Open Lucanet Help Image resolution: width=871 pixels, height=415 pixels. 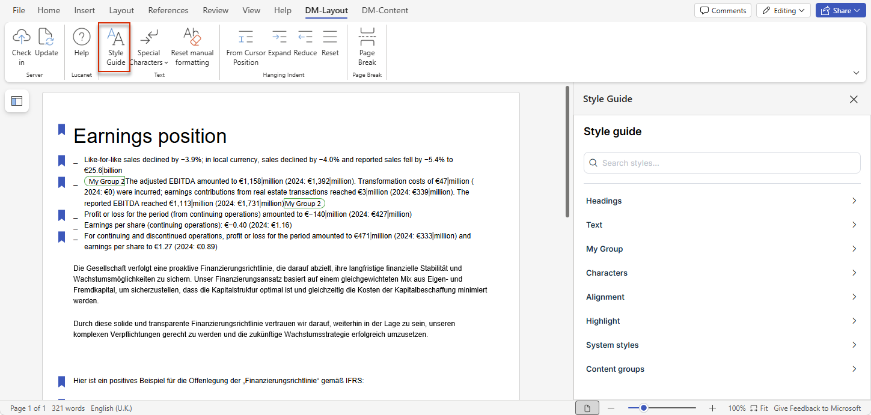point(81,43)
